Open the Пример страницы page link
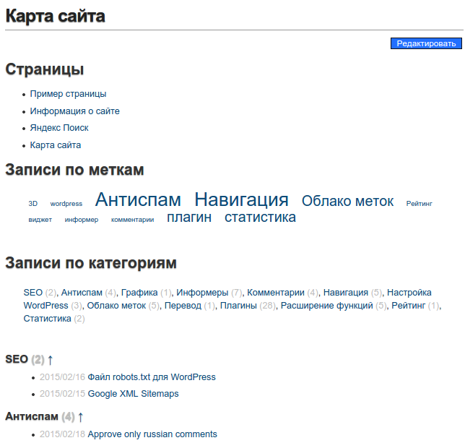The width and height of the screenshot is (465, 443). (x=68, y=94)
